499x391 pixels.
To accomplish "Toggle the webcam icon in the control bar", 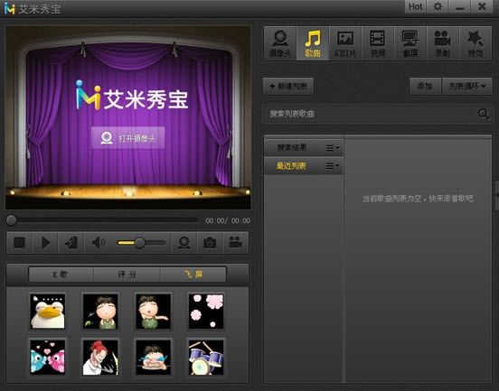I will point(184,243).
